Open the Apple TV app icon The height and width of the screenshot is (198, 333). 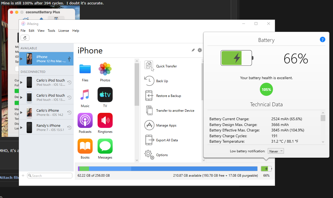105,94
